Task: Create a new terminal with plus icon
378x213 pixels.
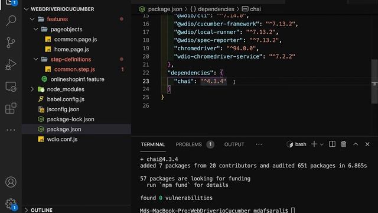Action: coord(314,144)
